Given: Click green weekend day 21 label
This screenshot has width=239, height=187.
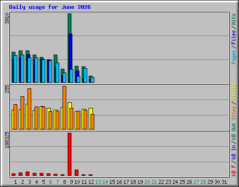Looking at the screenshot, I should click(x=154, y=182).
